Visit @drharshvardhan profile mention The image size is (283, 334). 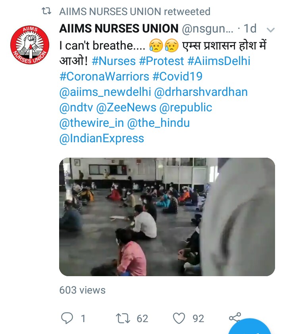(x=201, y=92)
